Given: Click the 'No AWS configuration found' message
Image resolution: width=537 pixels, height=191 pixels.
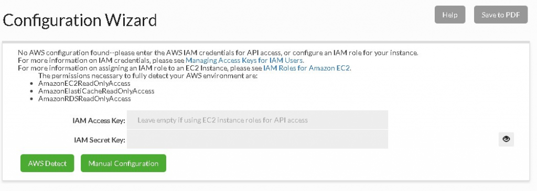Looking at the screenshot, I should click(x=218, y=53).
